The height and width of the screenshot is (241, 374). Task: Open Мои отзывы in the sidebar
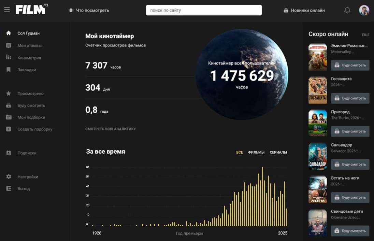[29, 45]
